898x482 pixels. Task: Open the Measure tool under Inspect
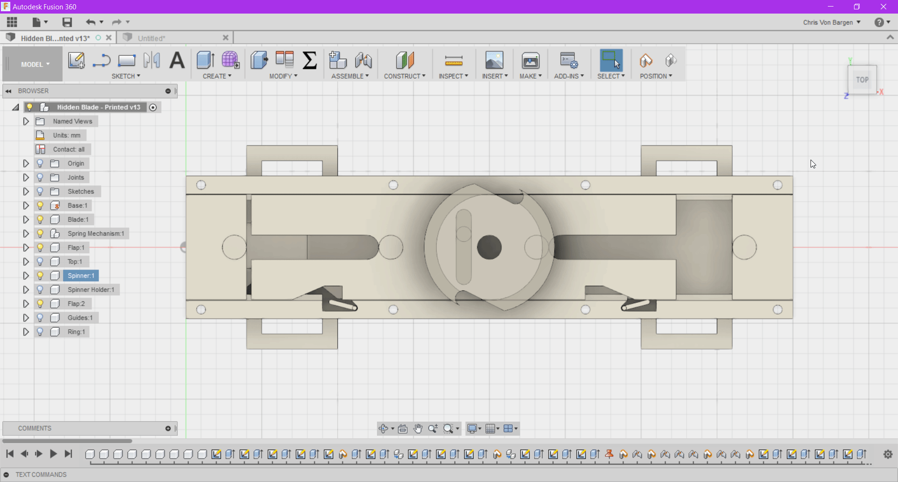point(453,62)
